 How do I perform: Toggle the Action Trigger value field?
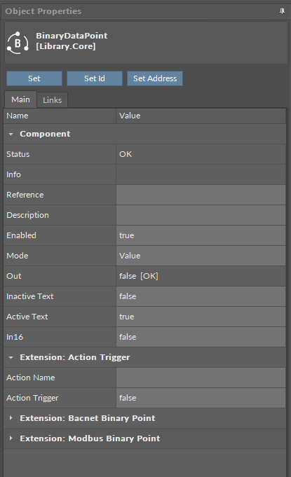pos(201,398)
